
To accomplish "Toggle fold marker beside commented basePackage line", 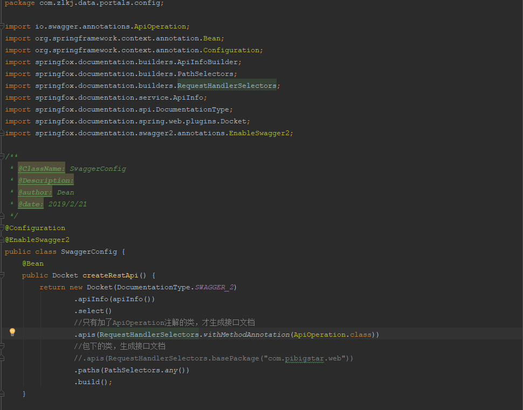I will (x=2, y=358).
